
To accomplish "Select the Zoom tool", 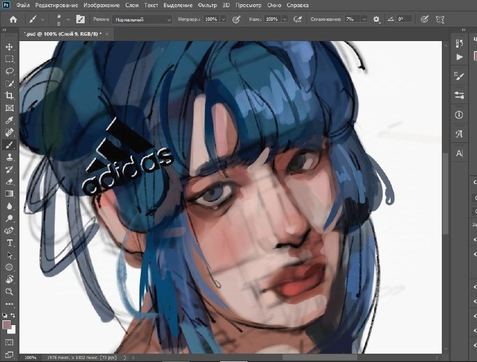I will pyautogui.click(x=9, y=292).
